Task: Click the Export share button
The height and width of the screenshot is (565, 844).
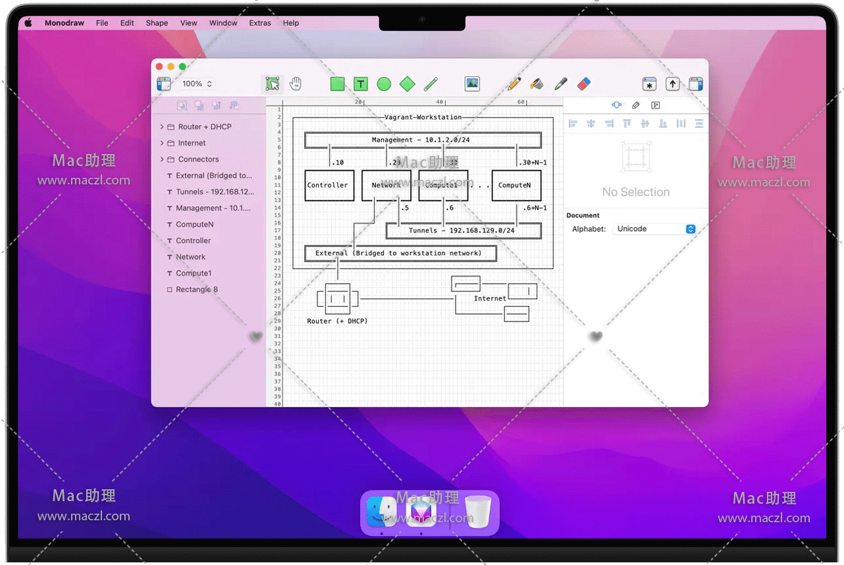Action: click(x=672, y=84)
